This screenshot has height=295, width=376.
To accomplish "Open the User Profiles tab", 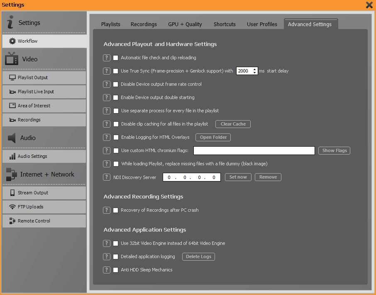I will 262,24.
